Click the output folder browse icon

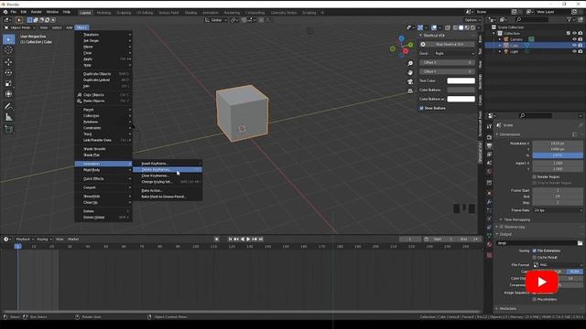580,243
